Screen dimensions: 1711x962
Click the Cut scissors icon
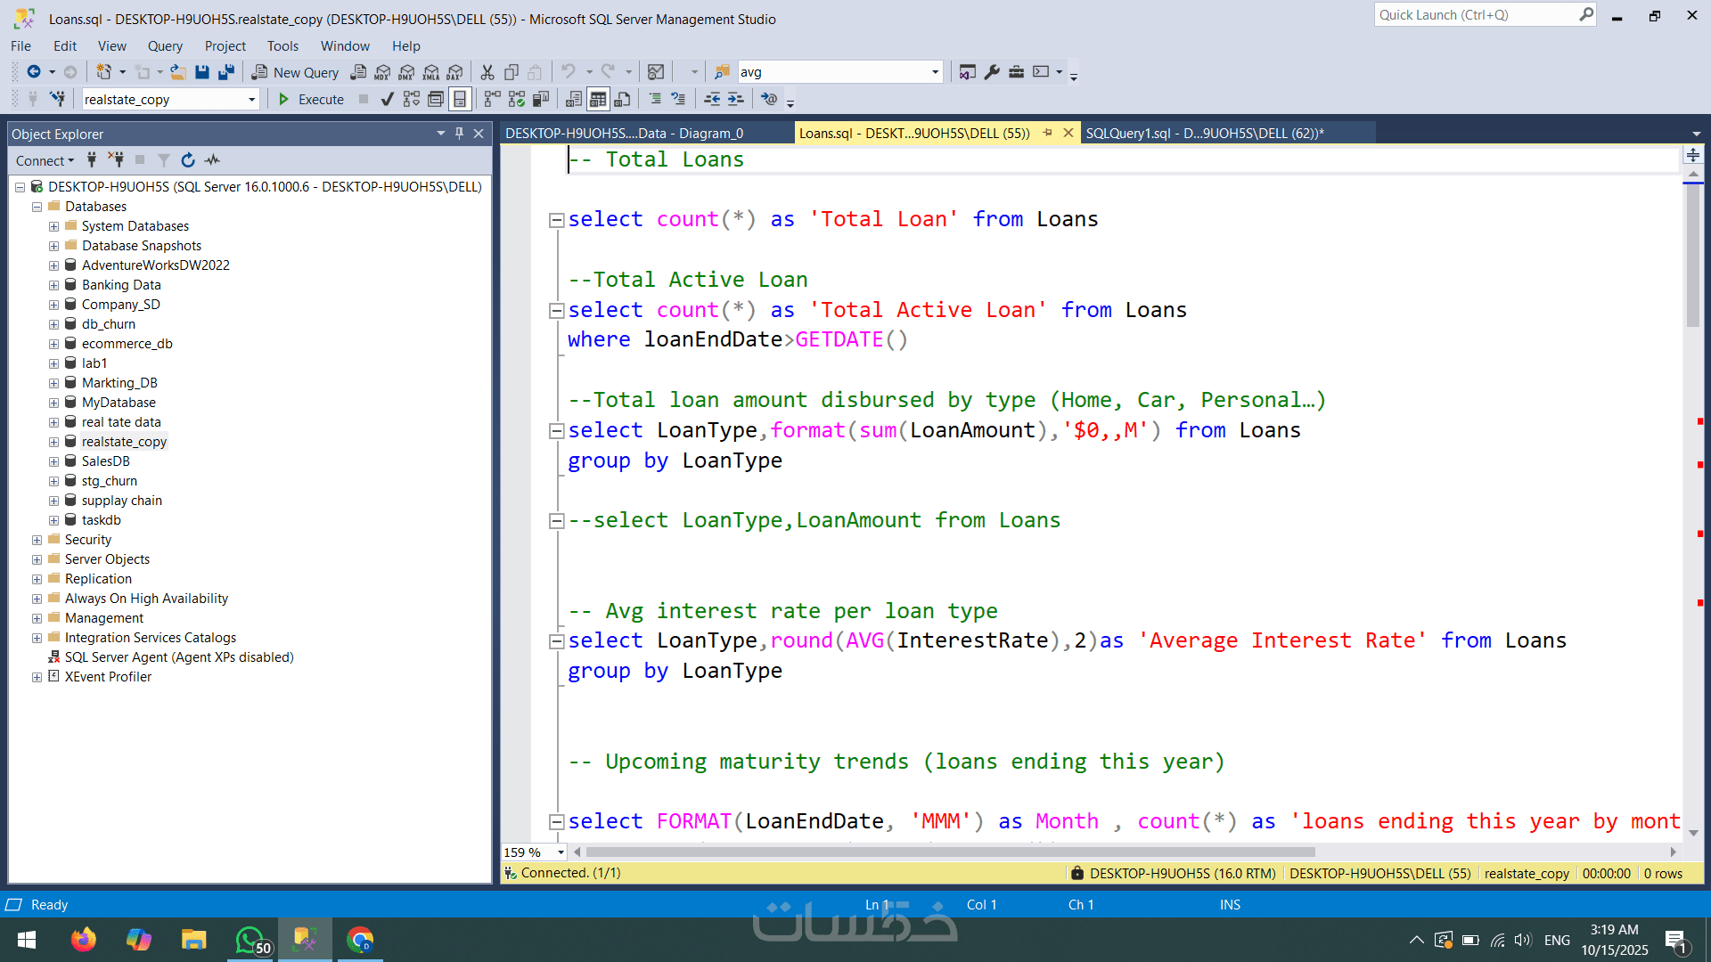coord(487,72)
